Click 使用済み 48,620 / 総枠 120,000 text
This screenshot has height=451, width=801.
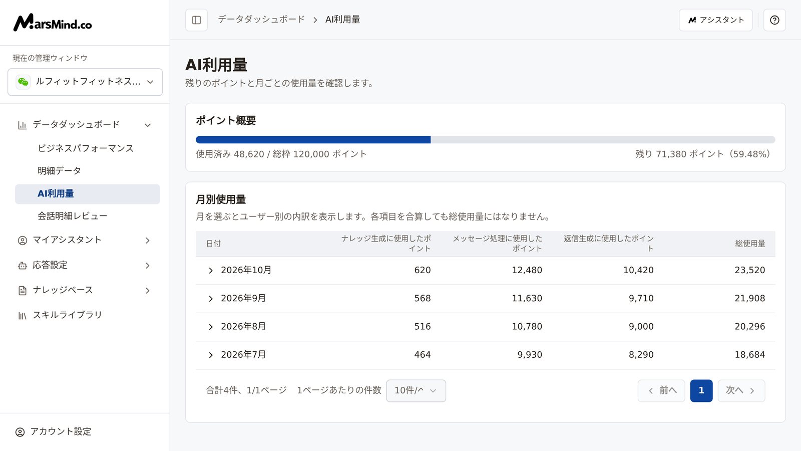coord(281,154)
